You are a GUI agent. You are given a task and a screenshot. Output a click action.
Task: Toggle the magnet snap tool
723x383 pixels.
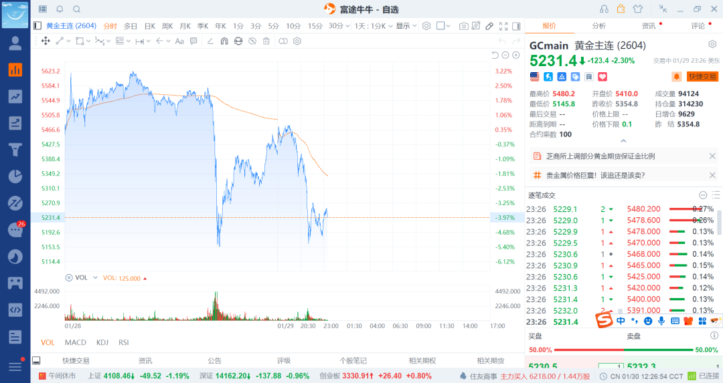(224, 41)
